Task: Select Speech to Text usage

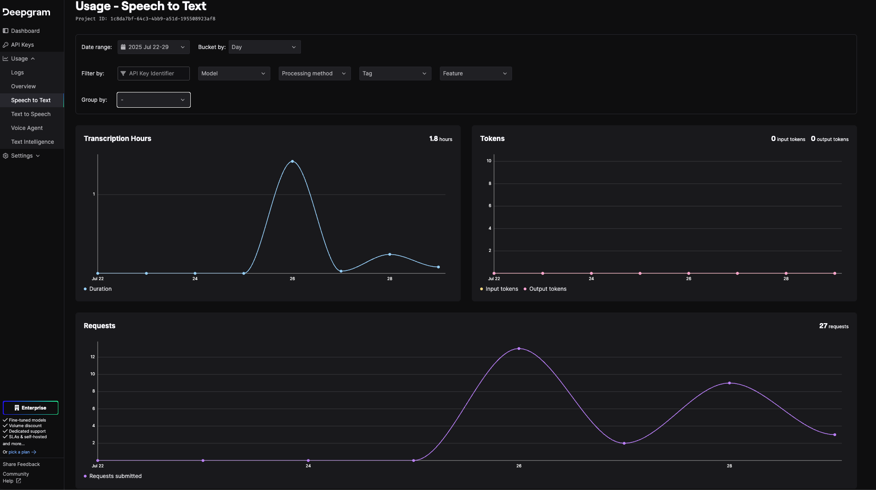Action: (31, 100)
